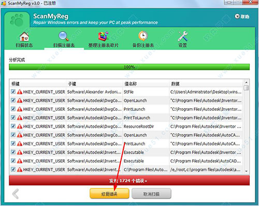Sort by the 根键 column header

(x=38, y=84)
